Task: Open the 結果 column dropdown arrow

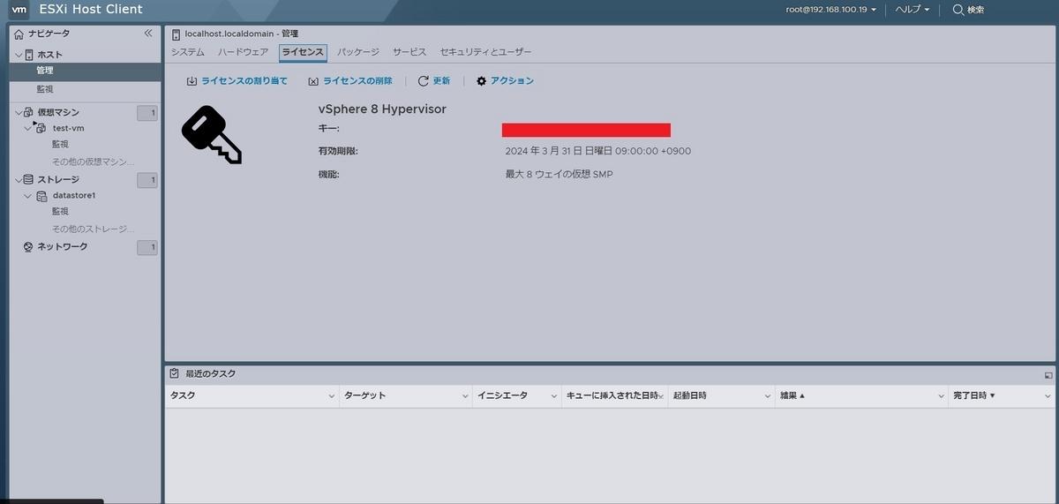Action: pyautogui.click(x=941, y=396)
